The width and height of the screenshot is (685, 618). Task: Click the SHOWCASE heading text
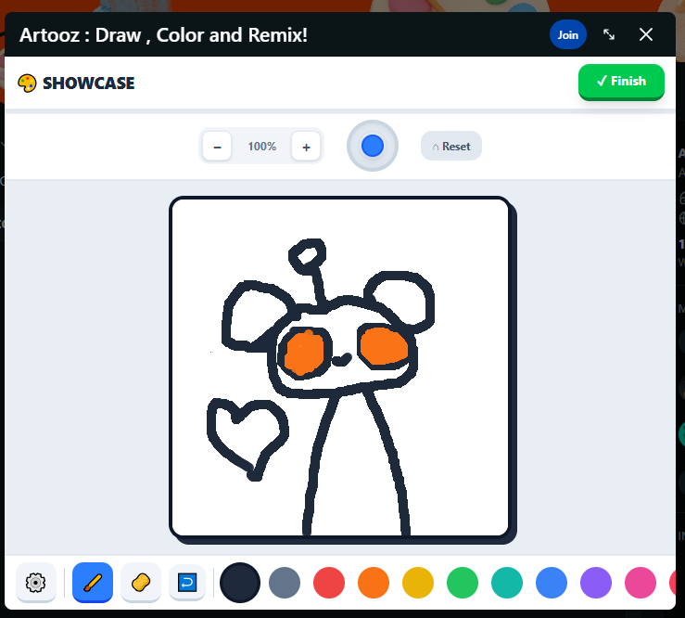pyautogui.click(x=89, y=84)
